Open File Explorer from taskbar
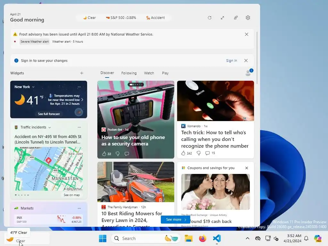The width and height of the screenshot is (328, 246). (188, 238)
